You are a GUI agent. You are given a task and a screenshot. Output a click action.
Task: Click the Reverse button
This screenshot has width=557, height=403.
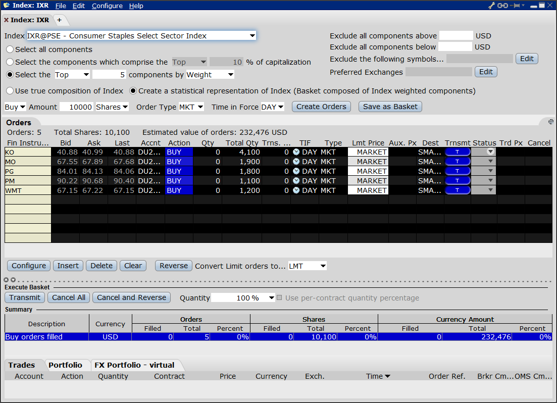click(174, 266)
